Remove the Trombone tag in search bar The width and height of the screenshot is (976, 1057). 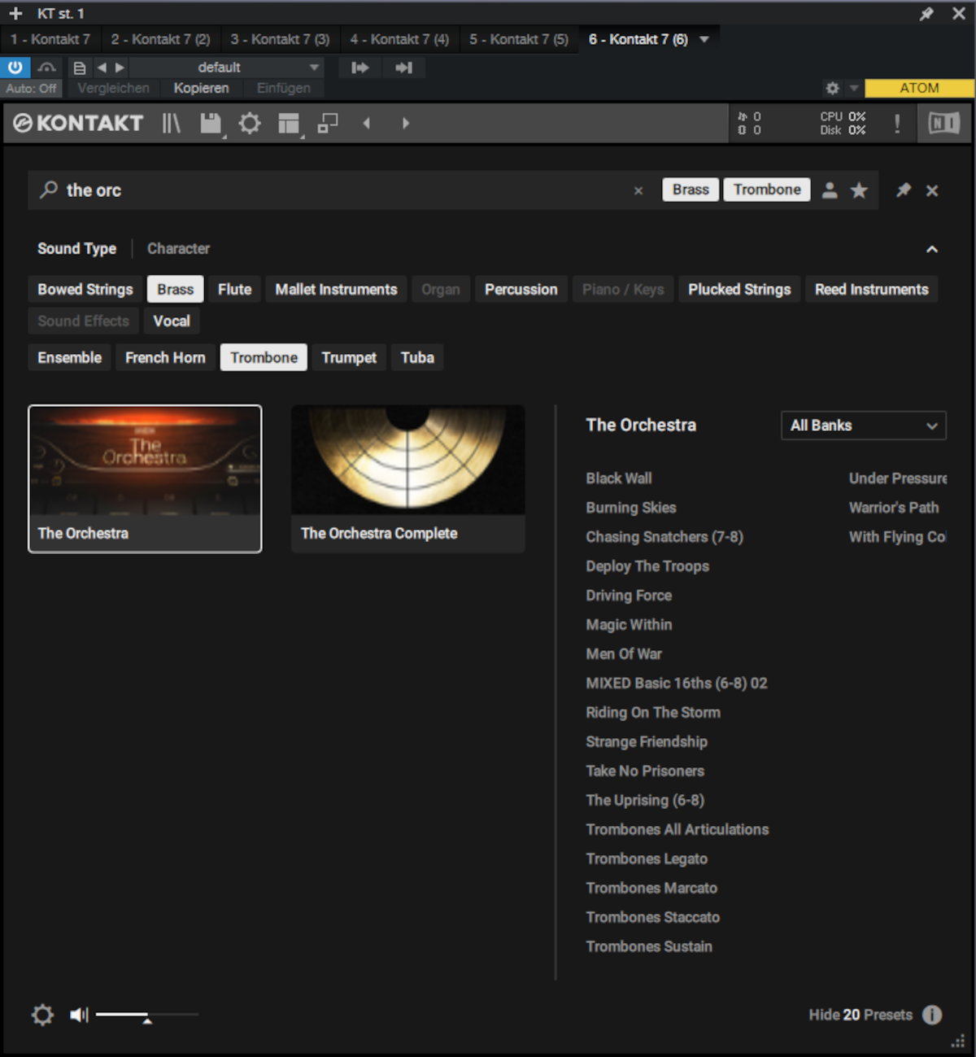pos(767,190)
